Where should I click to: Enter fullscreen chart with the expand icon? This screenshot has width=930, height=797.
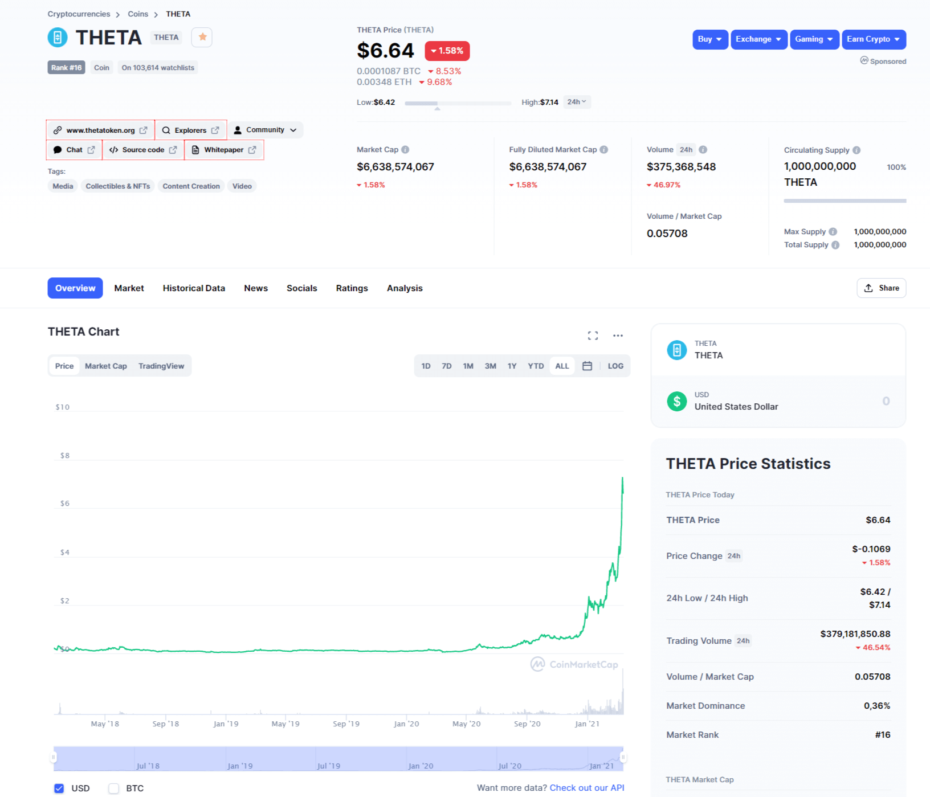coord(593,336)
